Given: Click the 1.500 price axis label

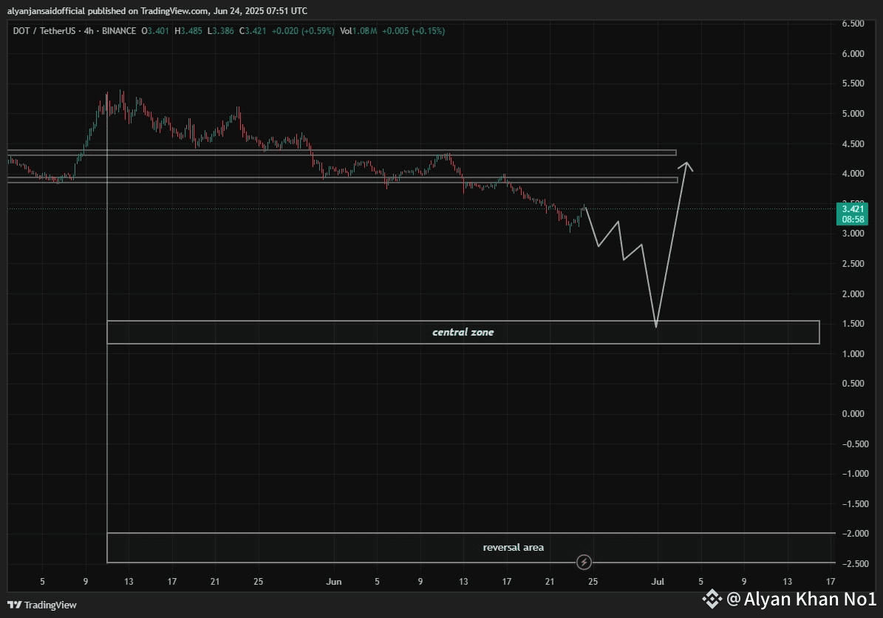Looking at the screenshot, I should pos(853,324).
